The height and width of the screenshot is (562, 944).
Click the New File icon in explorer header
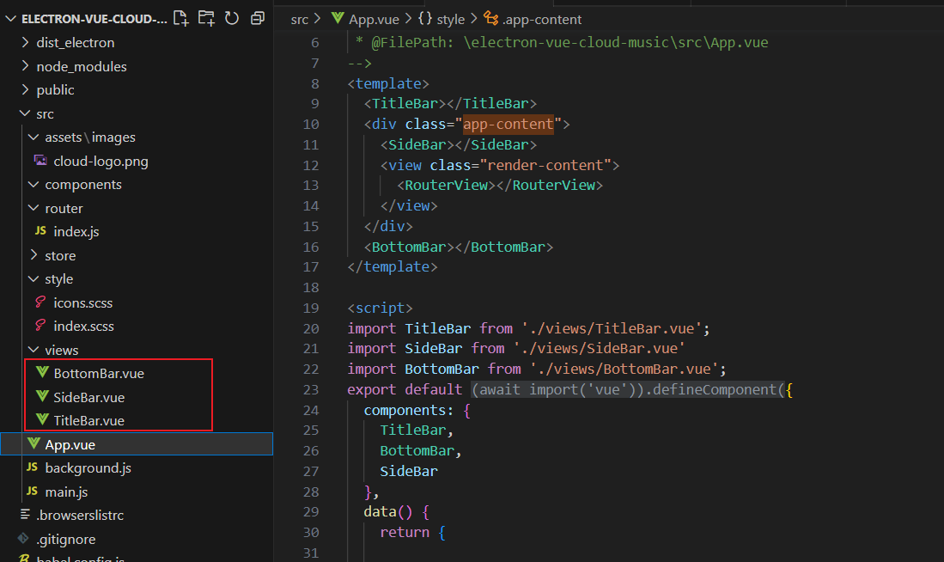coord(180,18)
